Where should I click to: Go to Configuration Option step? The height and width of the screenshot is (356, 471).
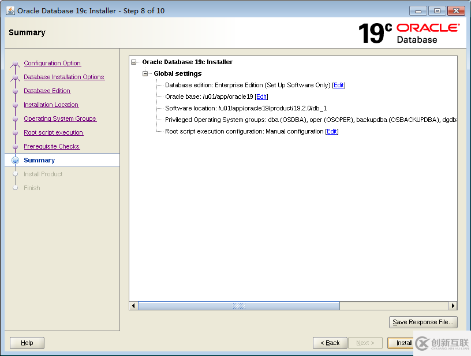pos(53,63)
